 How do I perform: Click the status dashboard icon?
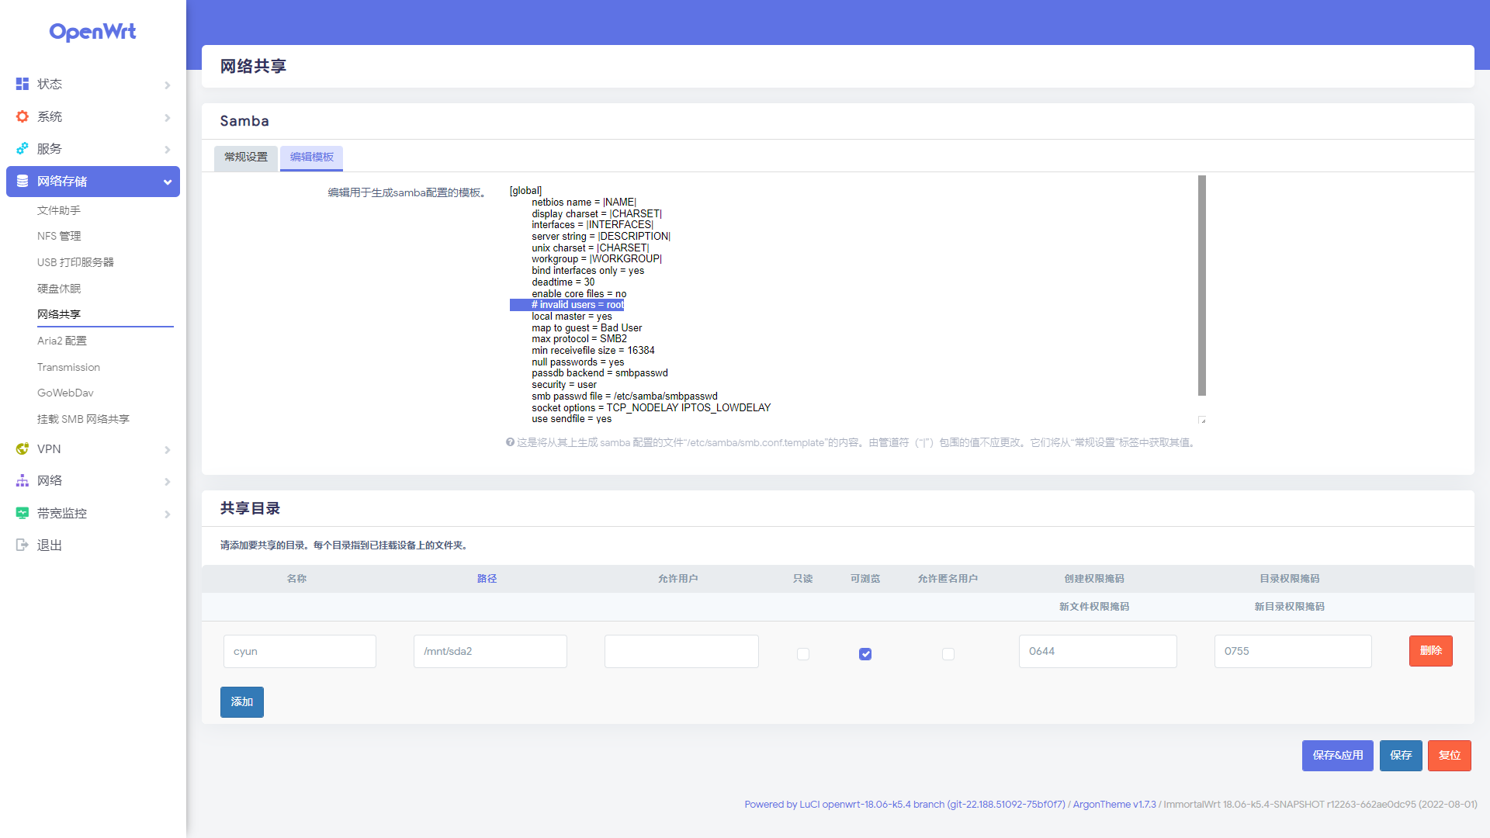[x=23, y=84]
